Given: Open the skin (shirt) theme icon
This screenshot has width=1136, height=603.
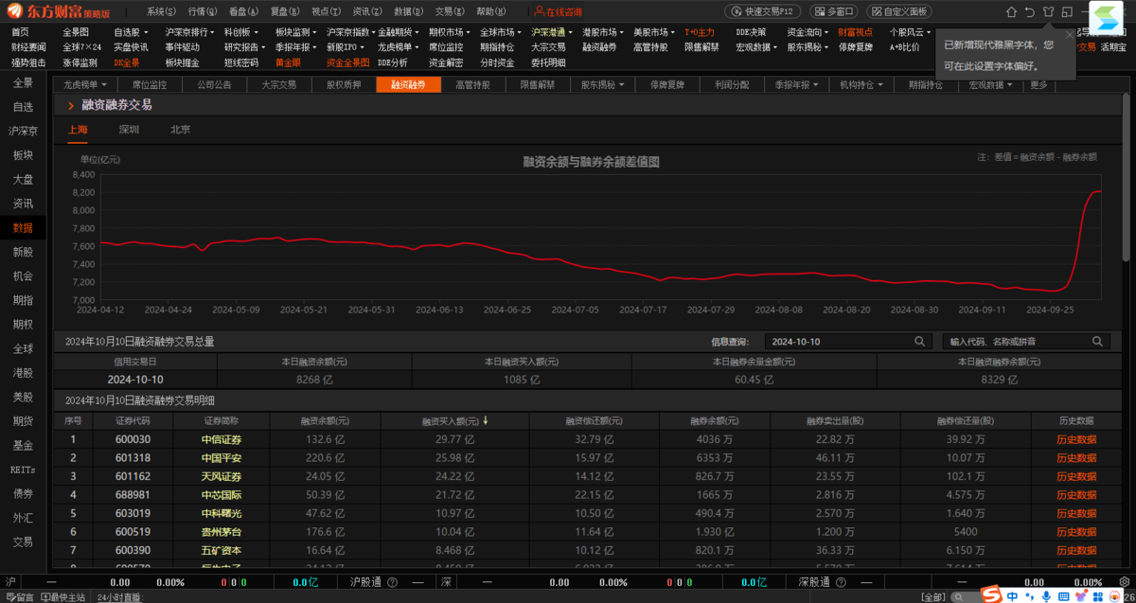Looking at the screenshot, I should coord(1048,11).
